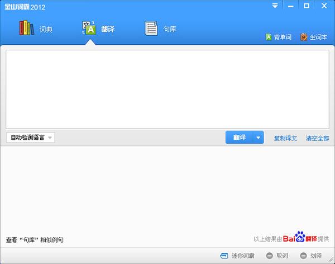Click inside the source text input box

coord(167,89)
